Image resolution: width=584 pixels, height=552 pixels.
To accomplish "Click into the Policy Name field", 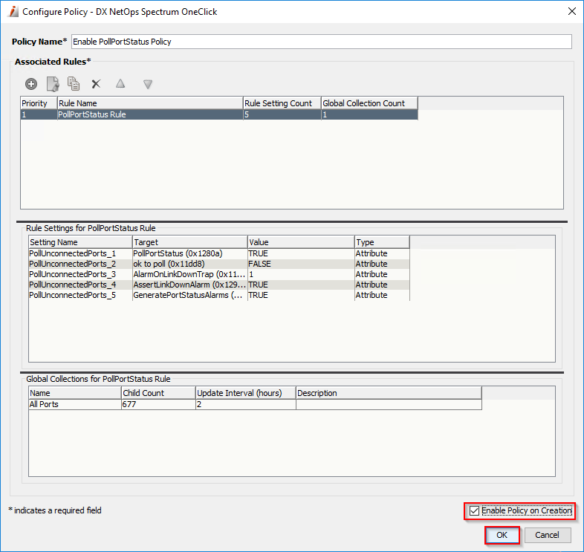I will tap(321, 42).
